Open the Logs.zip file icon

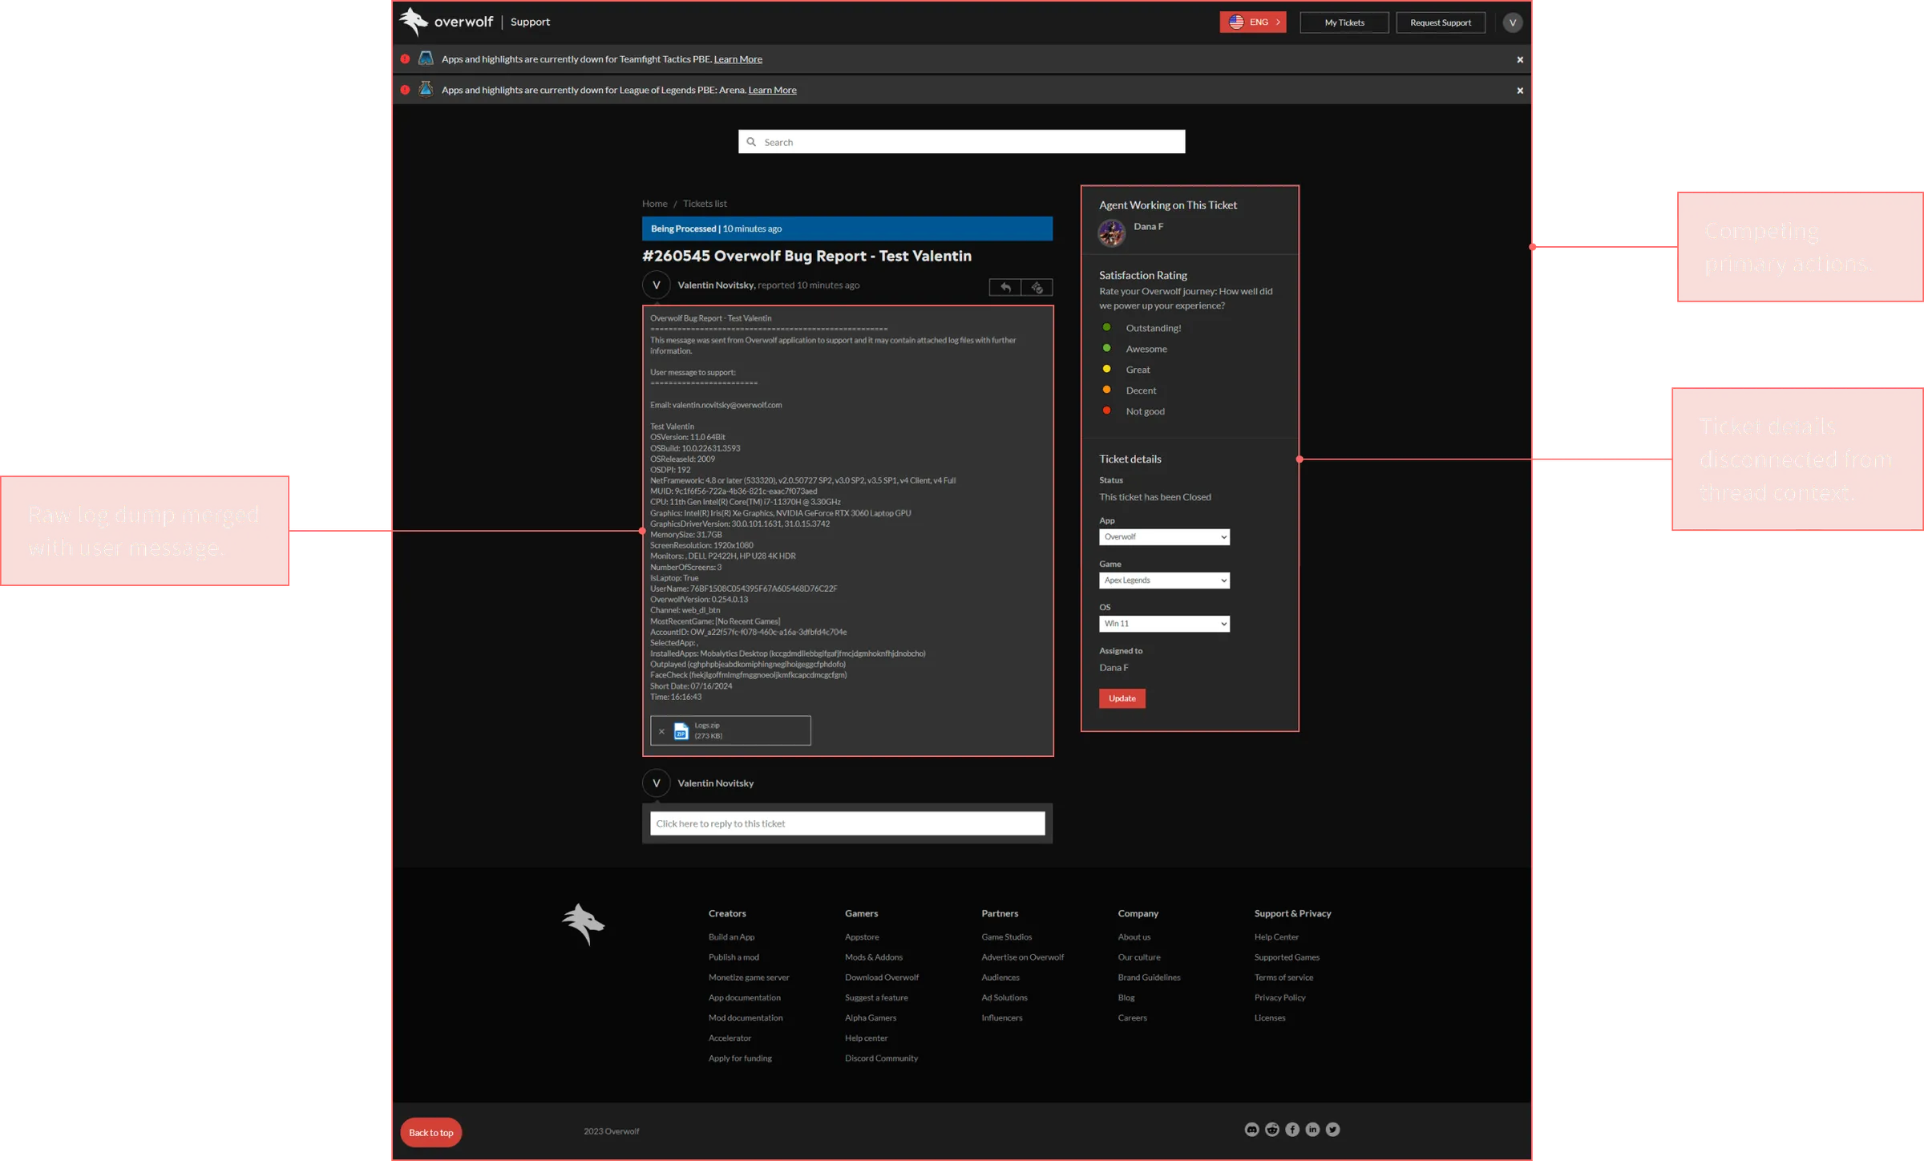(x=681, y=731)
